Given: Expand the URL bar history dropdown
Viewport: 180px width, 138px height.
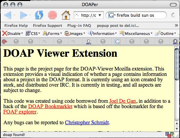Looking at the screenshot, I should [x=100, y=15].
